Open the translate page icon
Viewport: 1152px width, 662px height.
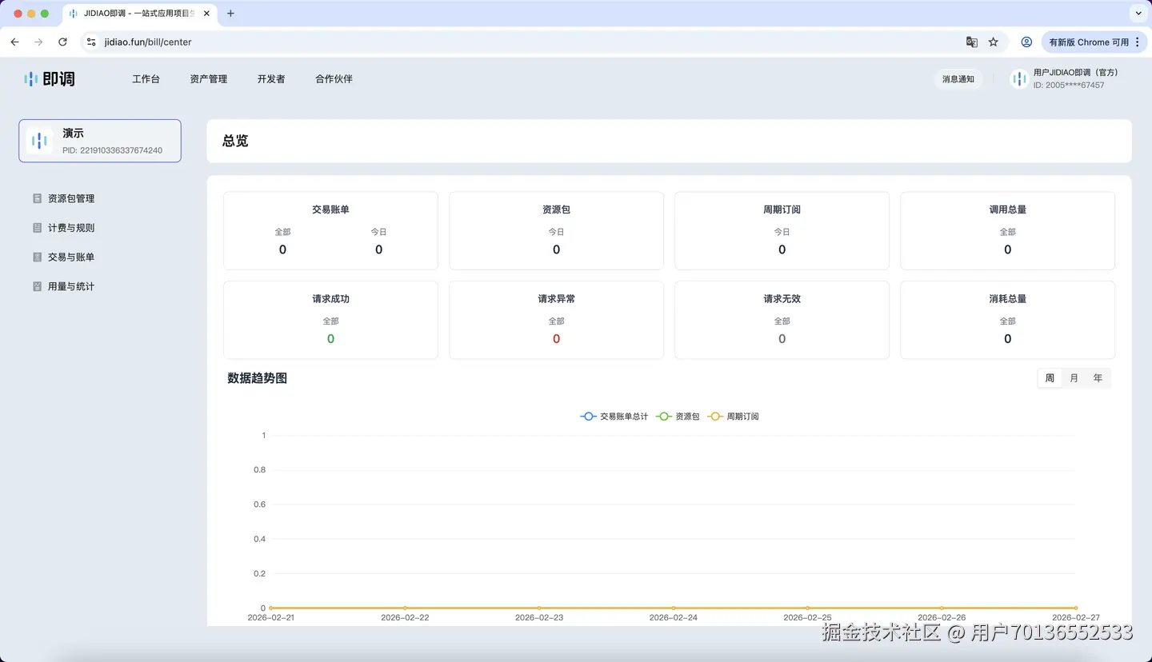coord(971,42)
